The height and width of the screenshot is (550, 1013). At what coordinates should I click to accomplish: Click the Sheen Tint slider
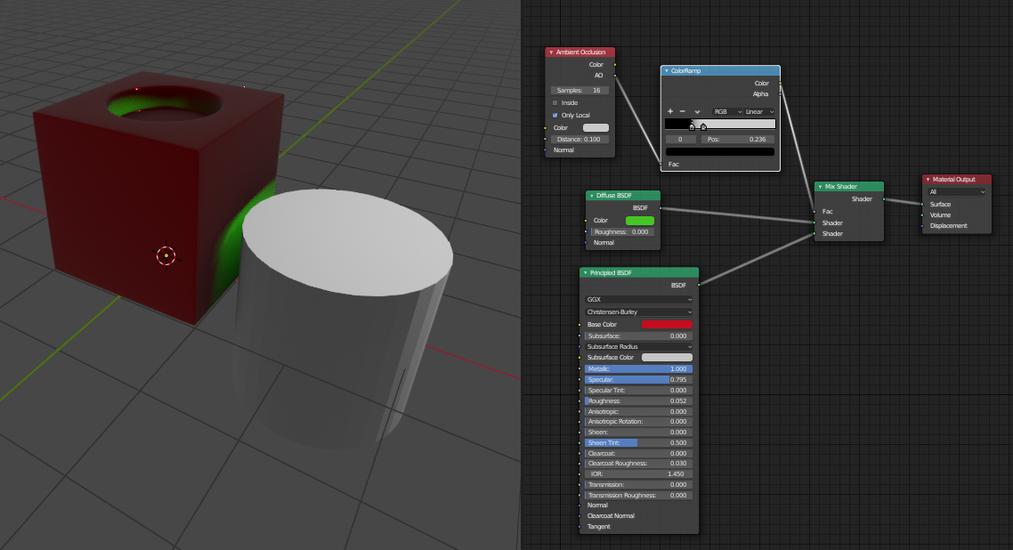click(x=638, y=443)
